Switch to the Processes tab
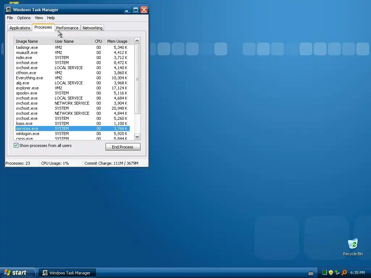The height and width of the screenshot is (278, 371). click(x=43, y=27)
